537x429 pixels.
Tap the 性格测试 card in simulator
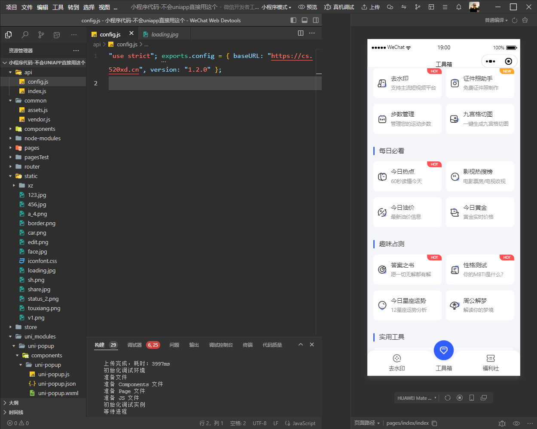point(480,269)
